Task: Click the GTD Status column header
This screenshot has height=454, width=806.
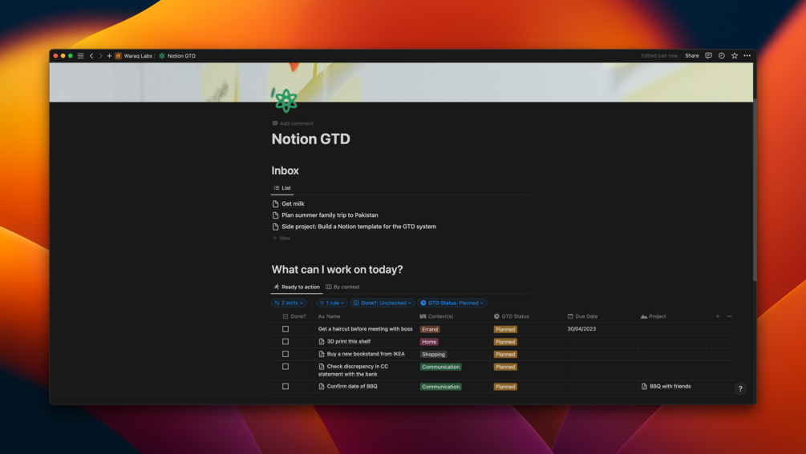Action: [x=512, y=316]
